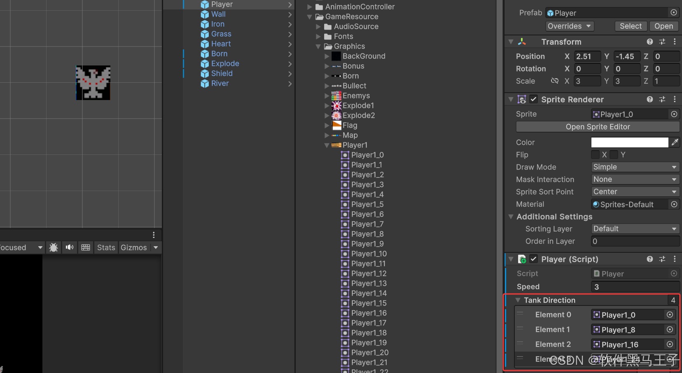Open Sprite Renderer preset settings icon
Viewport: 682px width, 373px height.
tap(662, 99)
